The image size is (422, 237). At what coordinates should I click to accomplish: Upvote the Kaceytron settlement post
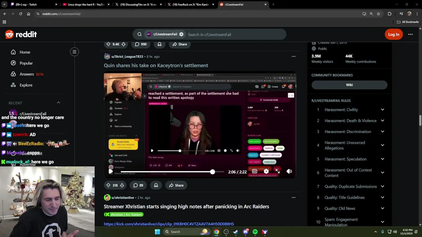[x=108, y=185]
